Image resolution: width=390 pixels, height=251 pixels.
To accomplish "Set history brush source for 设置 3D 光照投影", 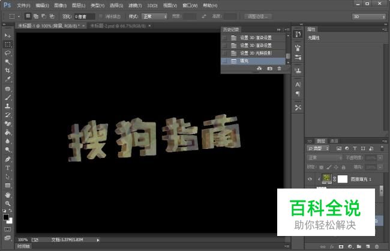I will point(224,53).
